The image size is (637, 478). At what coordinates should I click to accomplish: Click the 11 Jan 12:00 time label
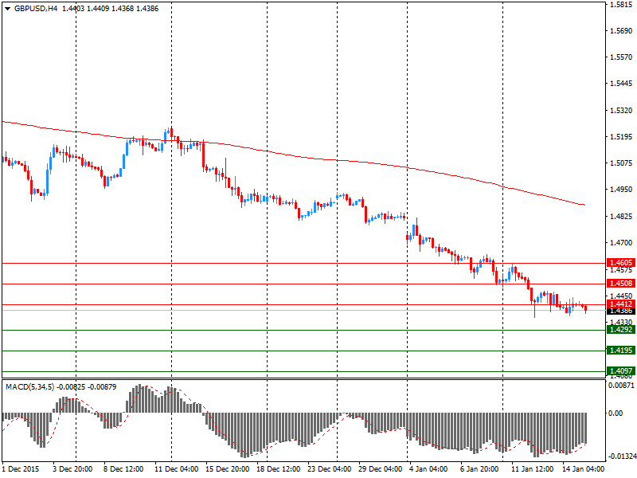(533, 469)
